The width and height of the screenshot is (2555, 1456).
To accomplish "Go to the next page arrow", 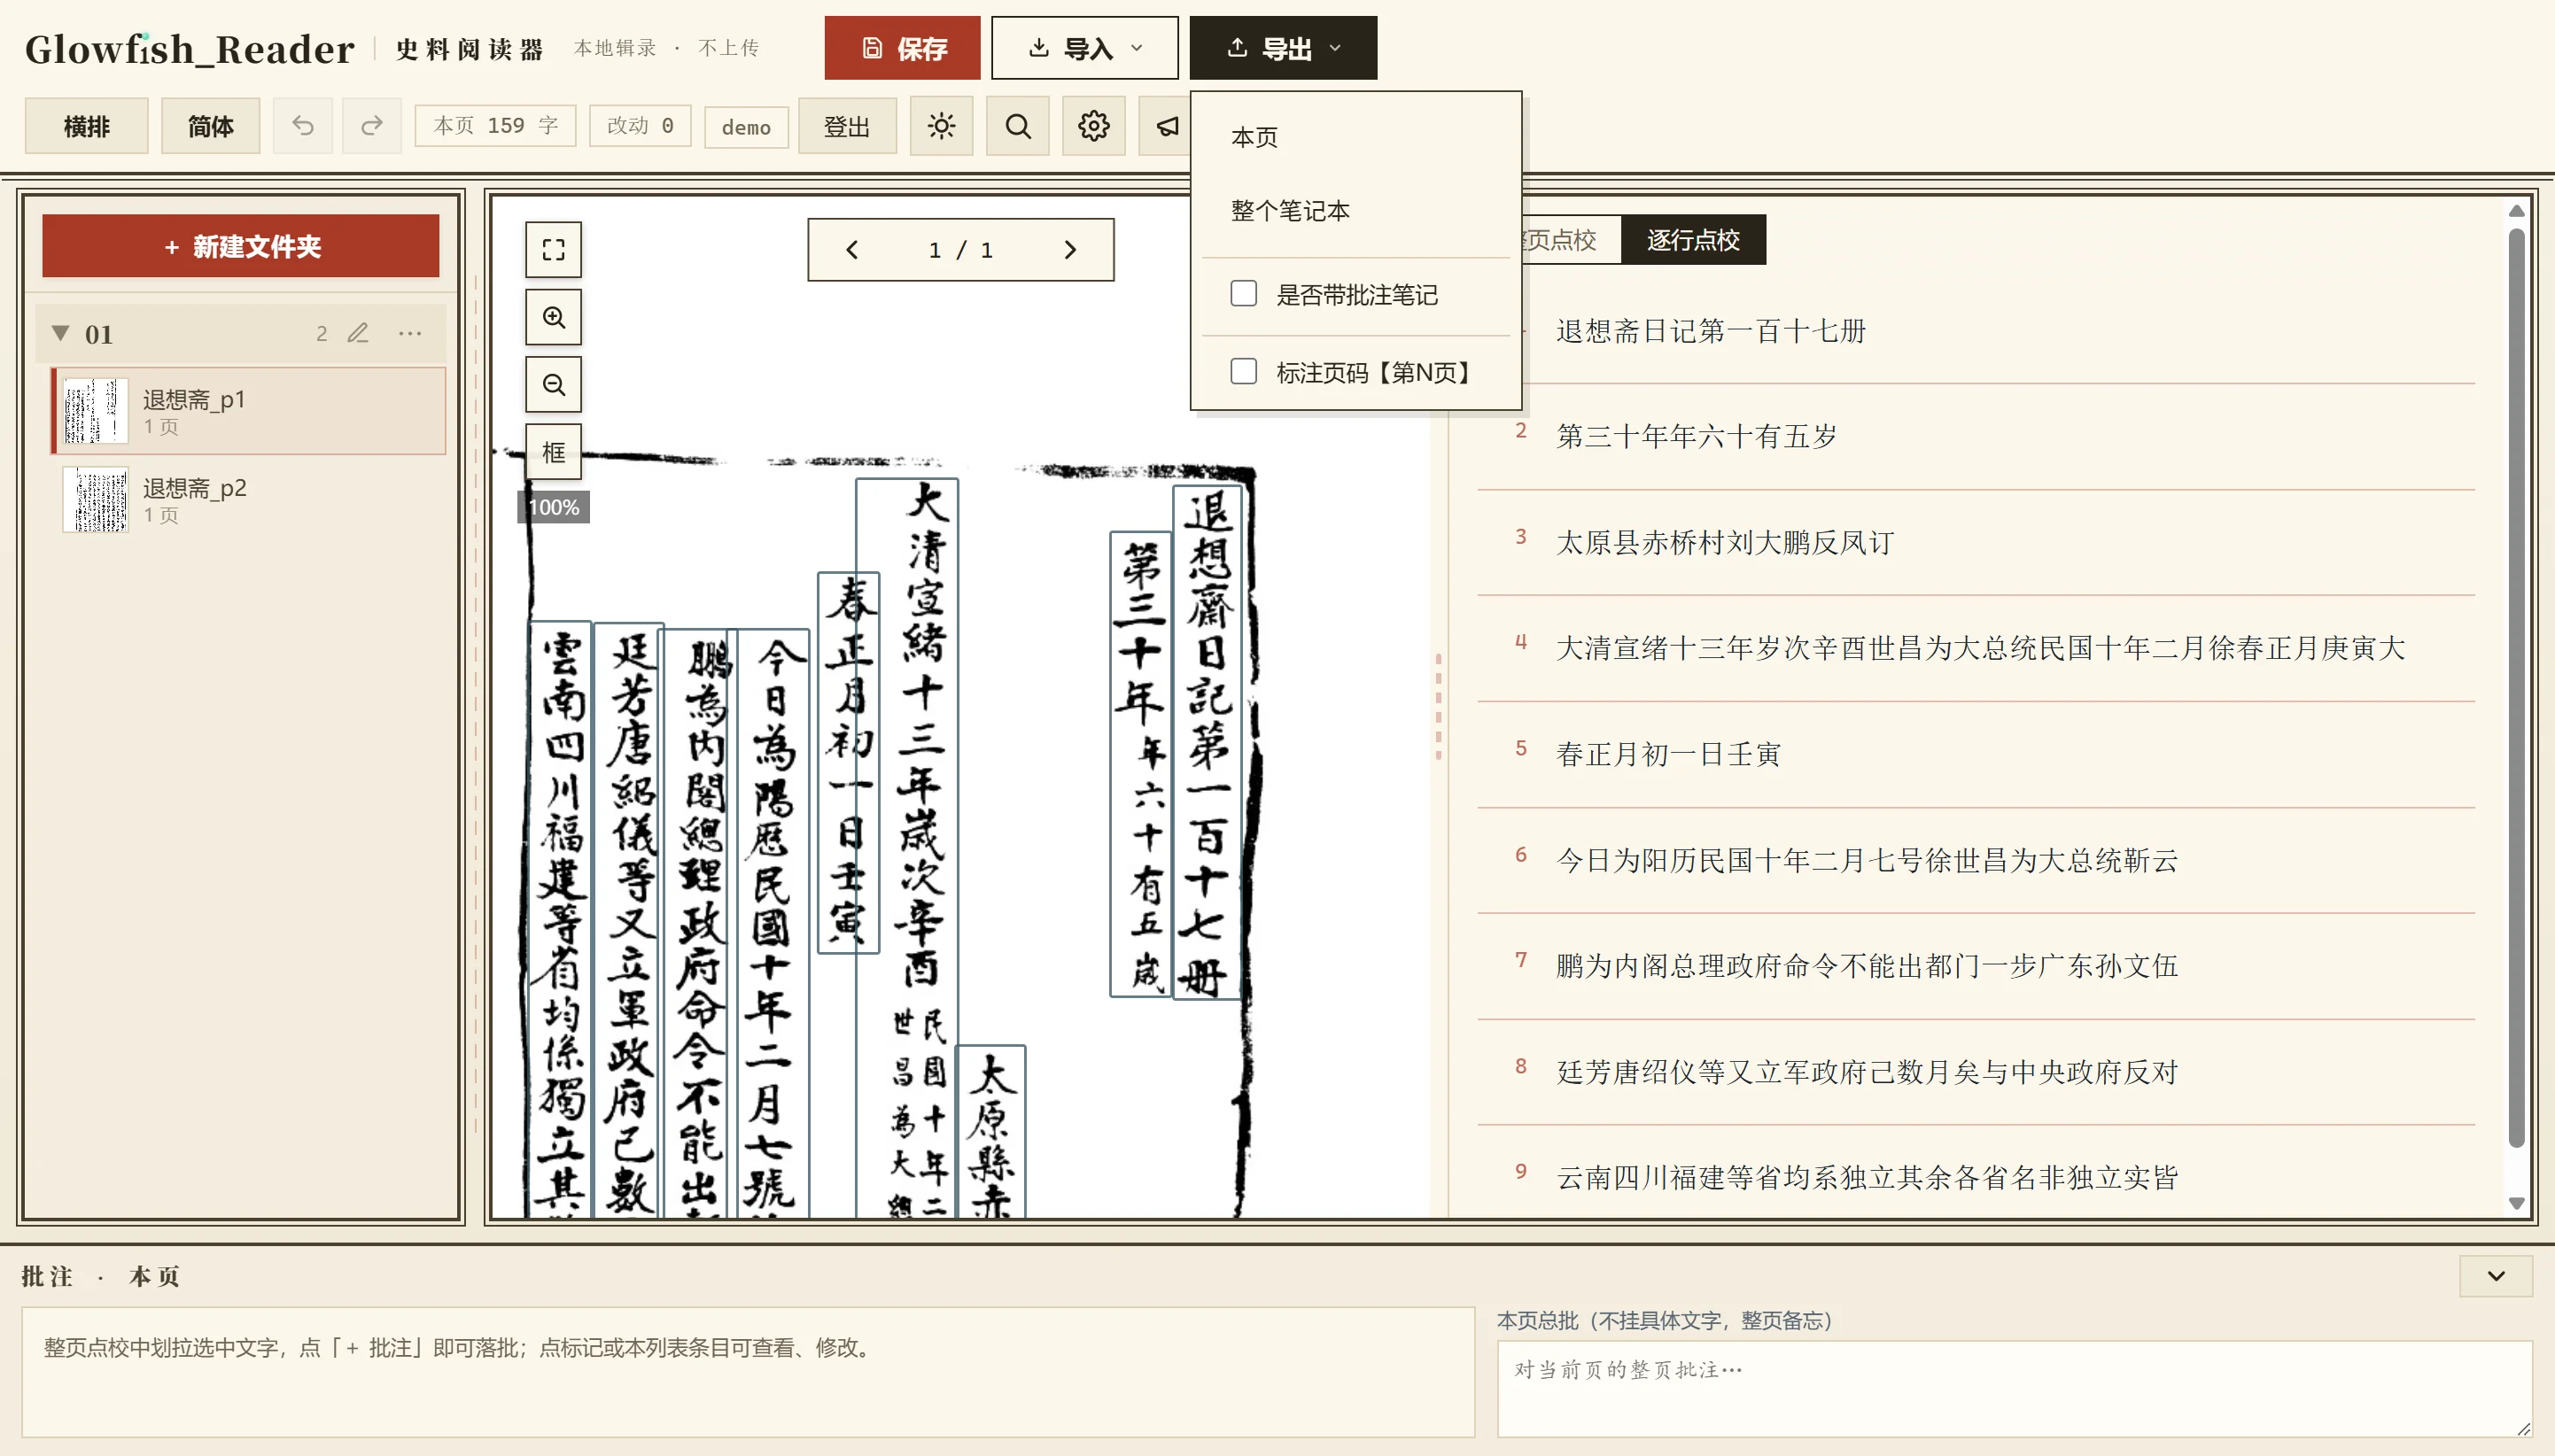I will (1070, 250).
